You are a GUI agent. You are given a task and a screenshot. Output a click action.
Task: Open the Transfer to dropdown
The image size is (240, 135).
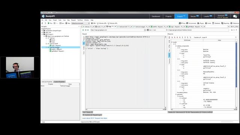coord(197,37)
